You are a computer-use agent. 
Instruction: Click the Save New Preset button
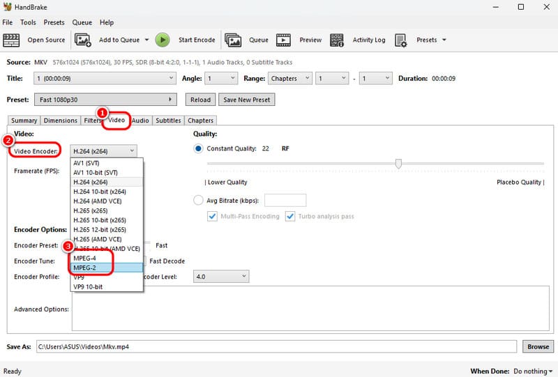coord(247,100)
